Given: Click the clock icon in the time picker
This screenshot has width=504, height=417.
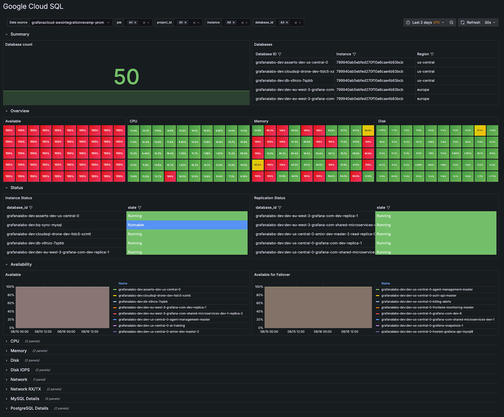Looking at the screenshot, I should coord(408,22).
